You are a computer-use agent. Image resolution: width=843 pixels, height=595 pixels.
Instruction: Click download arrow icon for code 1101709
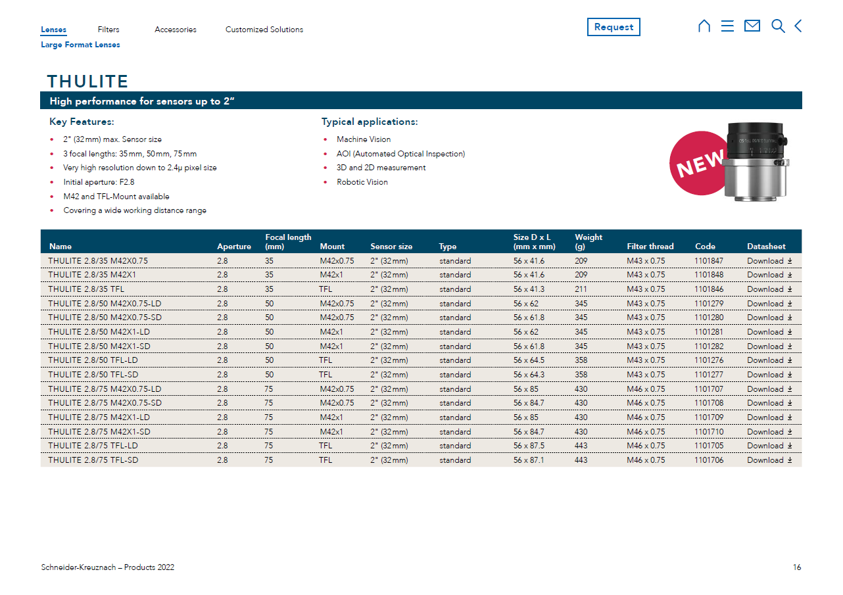[790, 417]
